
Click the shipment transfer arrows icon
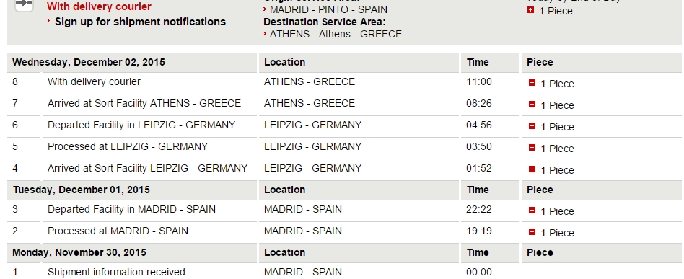coord(24,4)
